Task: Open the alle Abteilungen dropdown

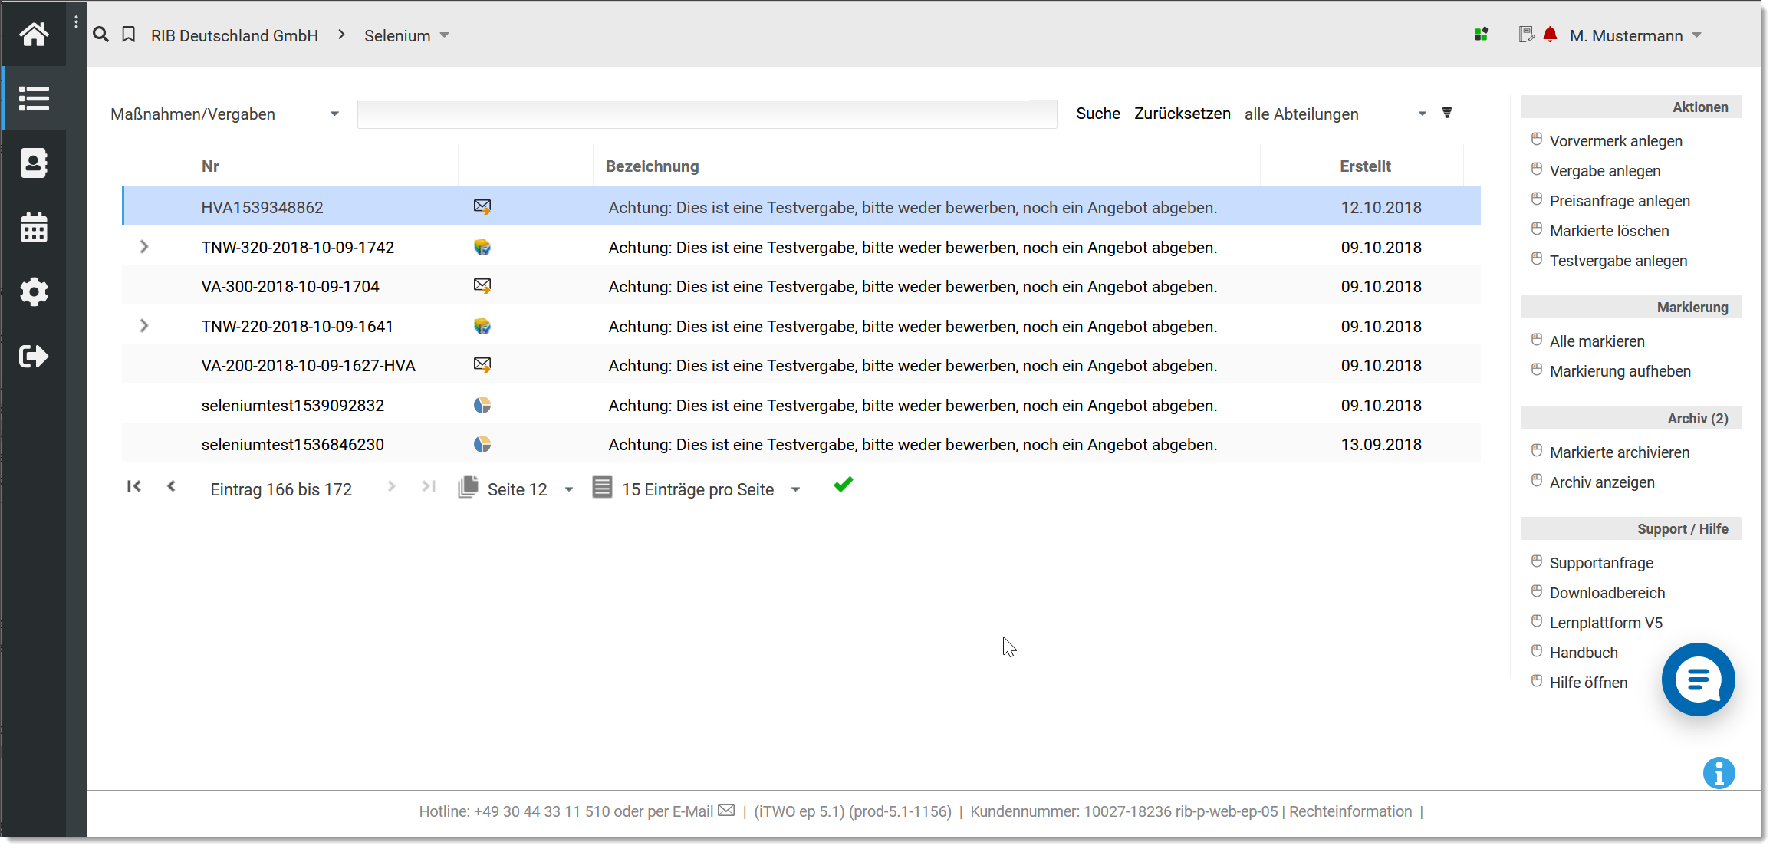Action: [x=1334, y=114]
